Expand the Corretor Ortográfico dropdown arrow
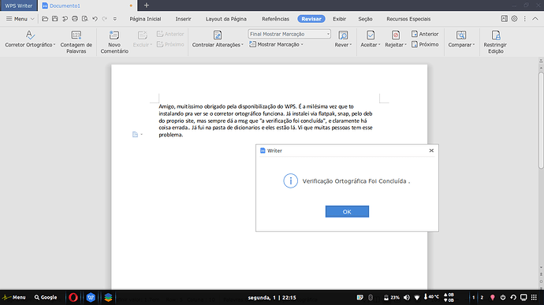 click(54, 45)
